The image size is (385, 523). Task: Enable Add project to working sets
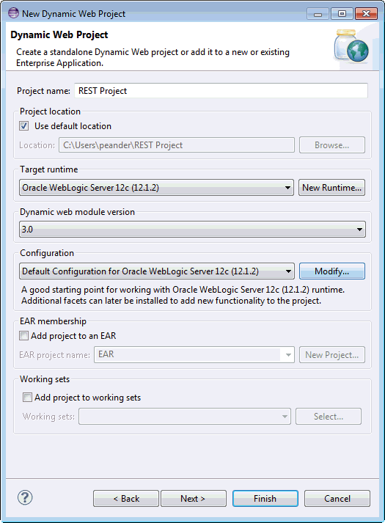[27, 398]
